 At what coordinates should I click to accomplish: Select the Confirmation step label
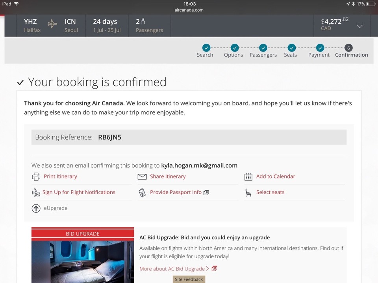pos(352,55)
